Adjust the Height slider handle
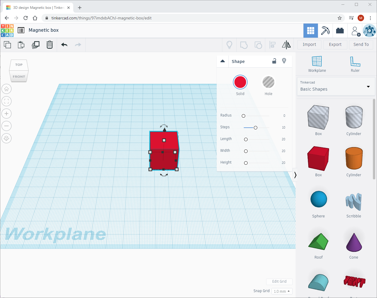The height and width of the screenshot is (298, 377). 246,163
